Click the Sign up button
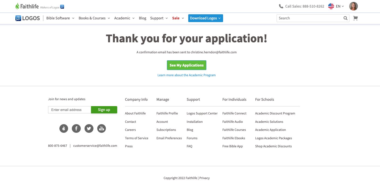380x195 pixels. pyautogui.click(x=104, y=110)
